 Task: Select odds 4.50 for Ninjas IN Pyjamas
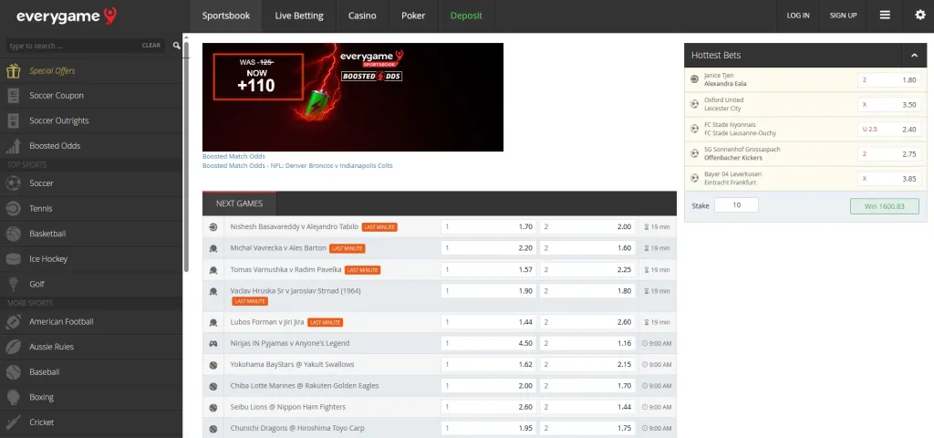489,343
